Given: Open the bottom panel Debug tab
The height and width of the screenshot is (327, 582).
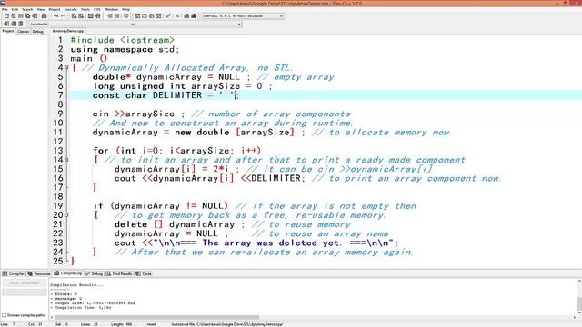Looking at the screenshot, I should (94, 273).
